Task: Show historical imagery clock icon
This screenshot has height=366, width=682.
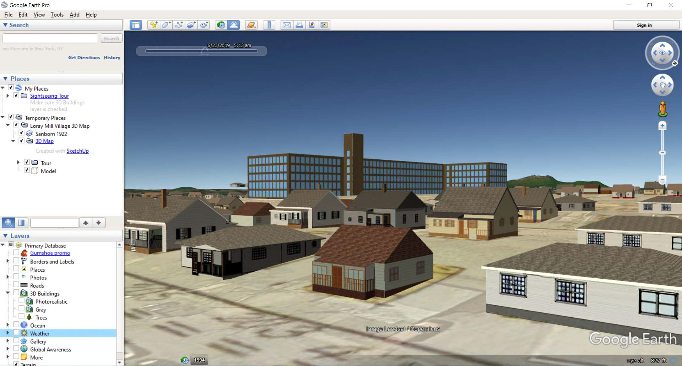Action: (221, 25)
